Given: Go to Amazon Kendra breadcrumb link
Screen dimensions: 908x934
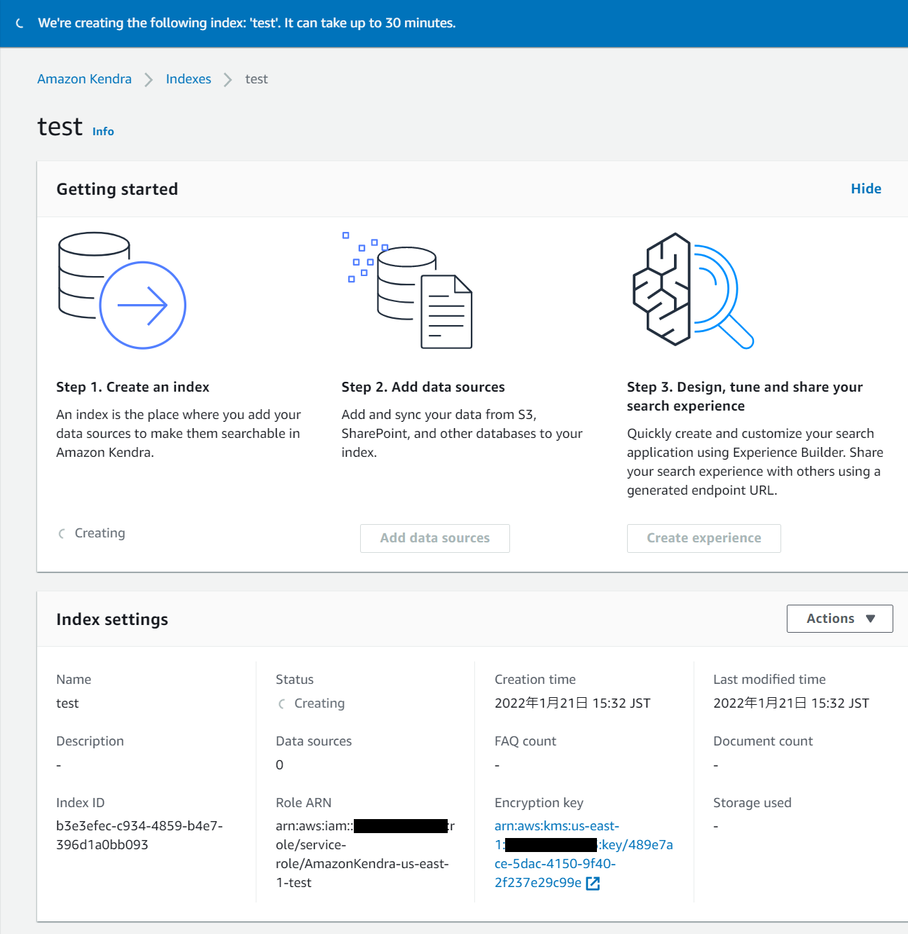Looking at the screenshot, I should pos(84,79).
